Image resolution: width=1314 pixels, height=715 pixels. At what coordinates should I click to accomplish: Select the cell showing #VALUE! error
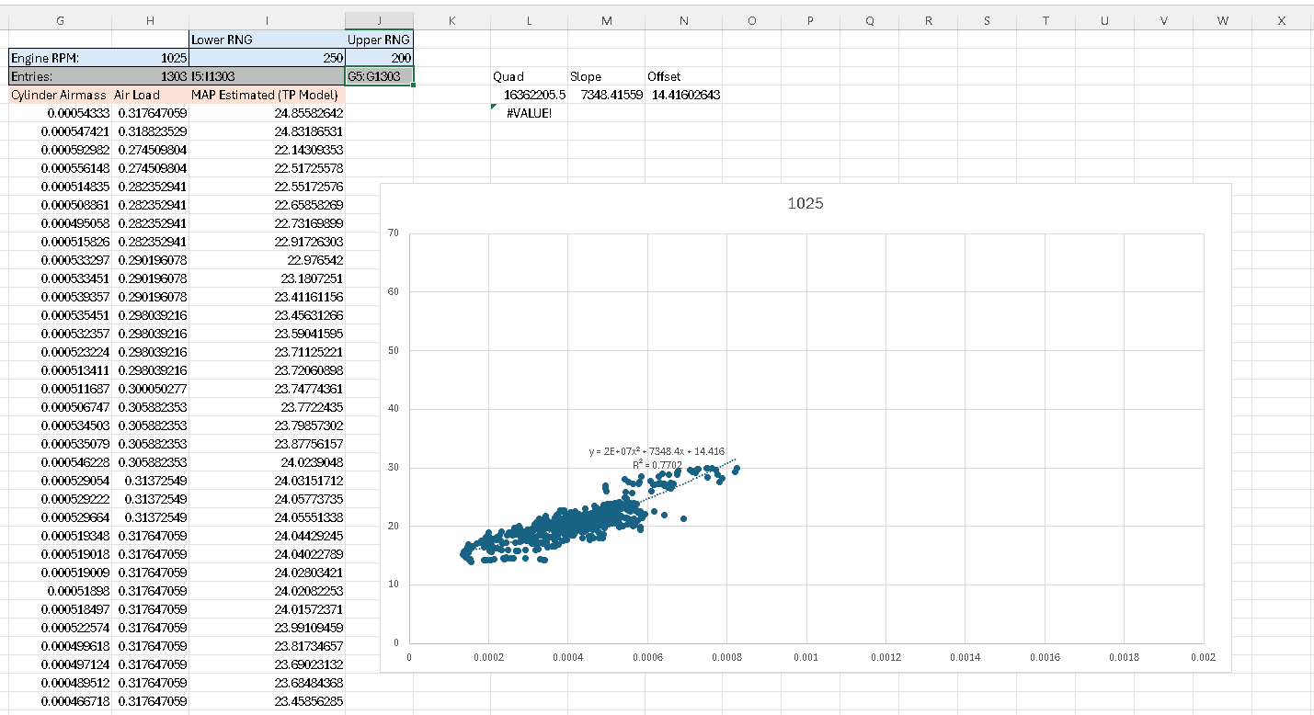click(529, 113)
